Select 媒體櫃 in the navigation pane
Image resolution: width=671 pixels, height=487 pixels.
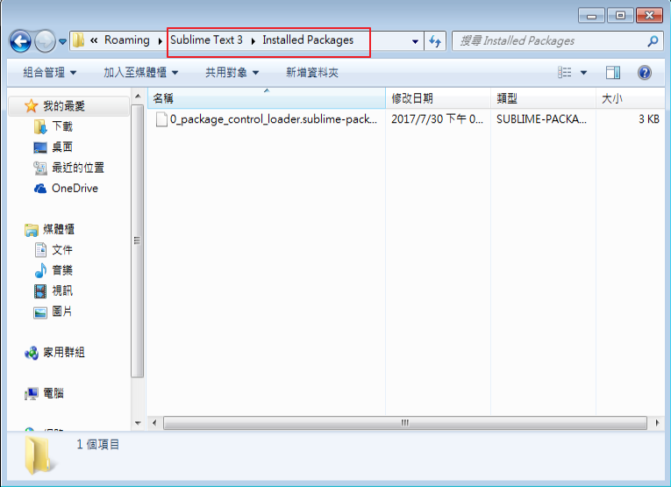pos(59,229)
